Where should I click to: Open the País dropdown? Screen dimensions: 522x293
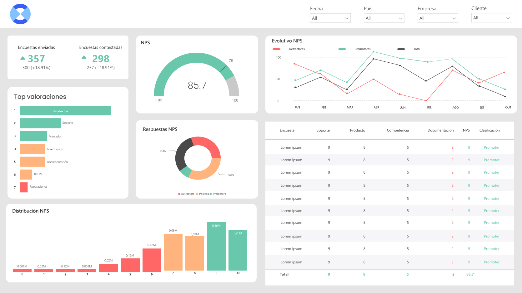[x=384, y=18]
